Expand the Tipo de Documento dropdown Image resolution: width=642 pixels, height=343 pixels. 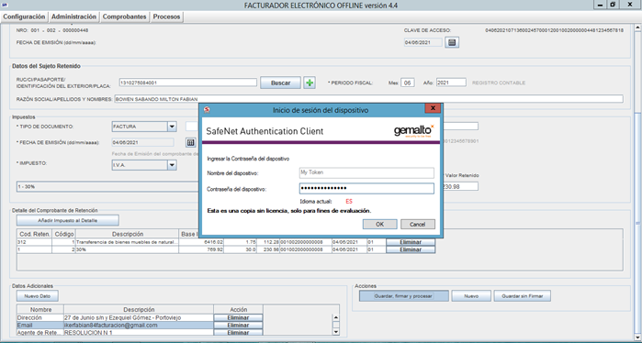tap(172, 127)
